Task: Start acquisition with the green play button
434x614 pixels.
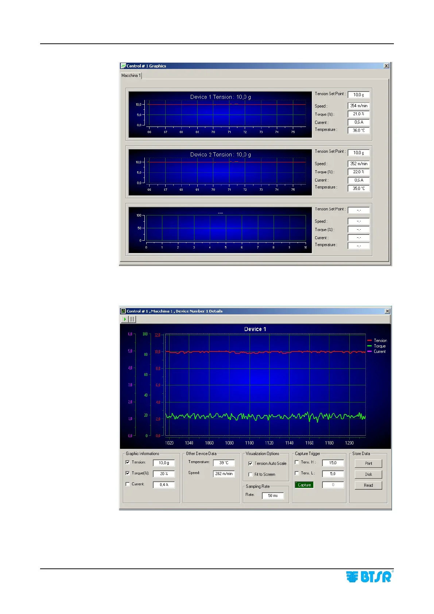Action: coord(125,319)
